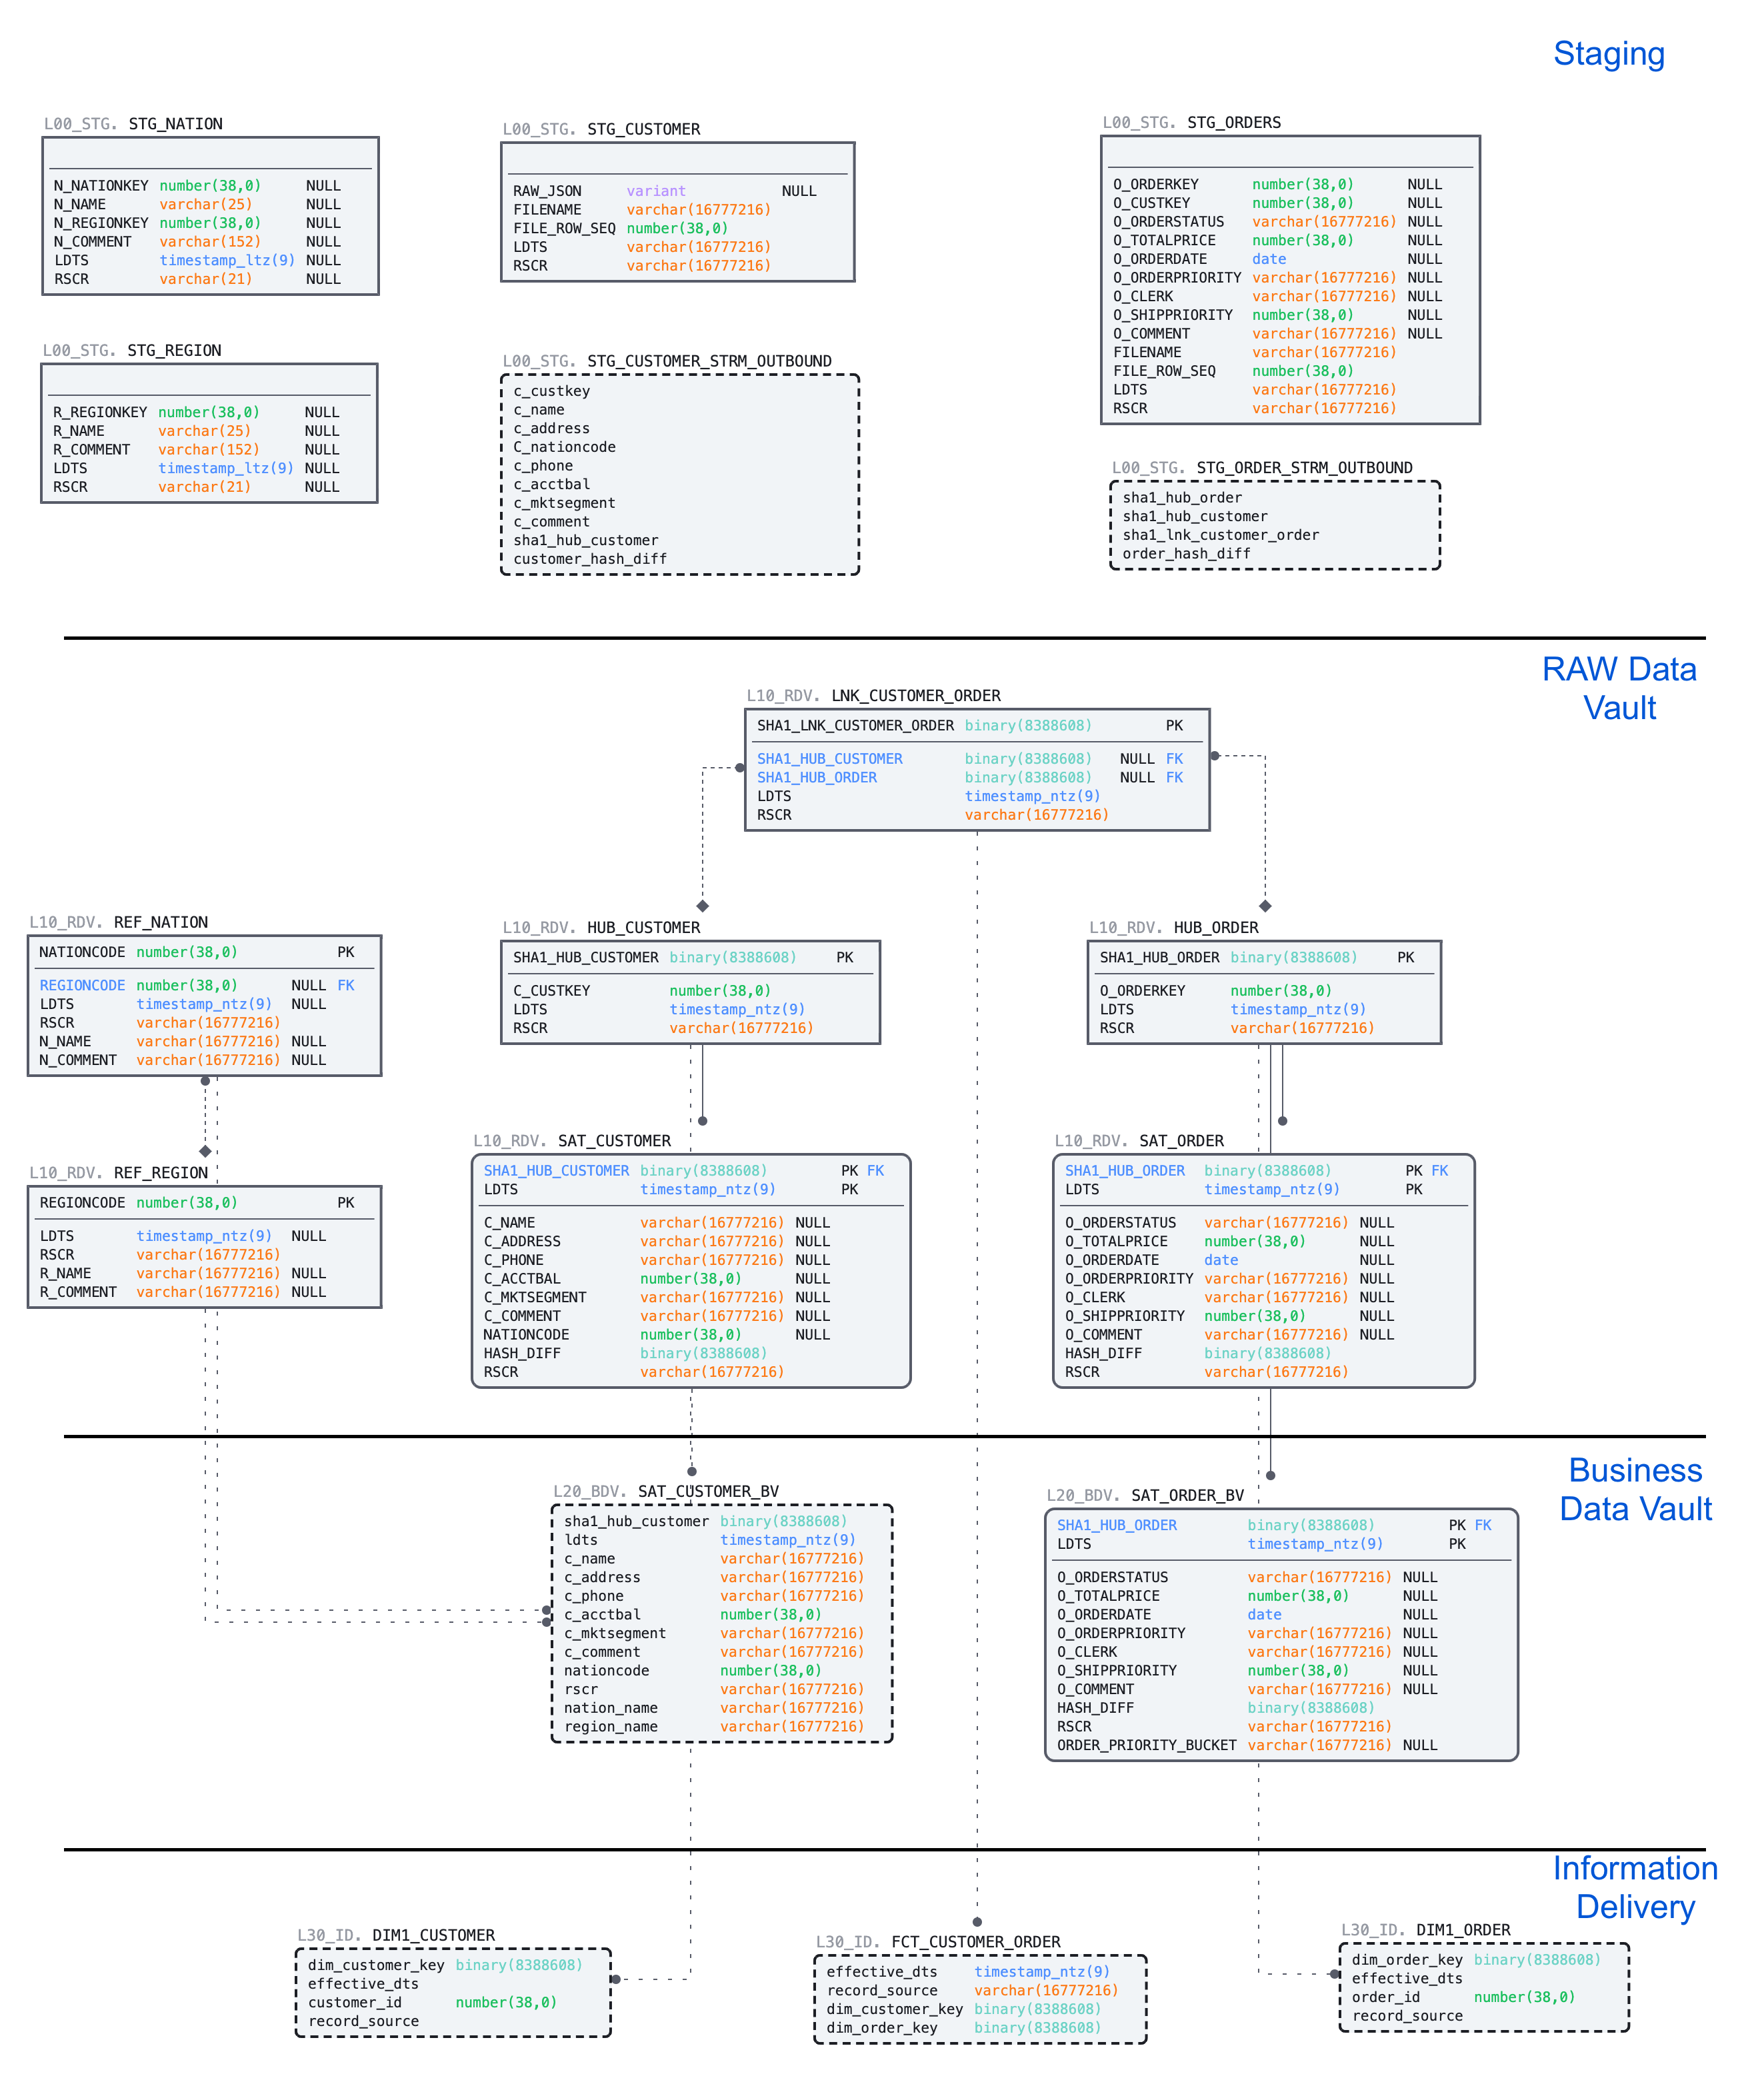Viewport: 1764px width, 2098px height.
Task: Select RAW_JSON column in STG_CUSTOMER
Action: click(547, 191)
